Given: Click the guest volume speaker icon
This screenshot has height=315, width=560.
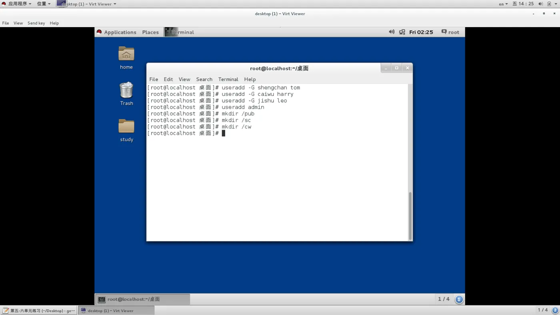Looking at the screenshot, I should coord(392,32).
